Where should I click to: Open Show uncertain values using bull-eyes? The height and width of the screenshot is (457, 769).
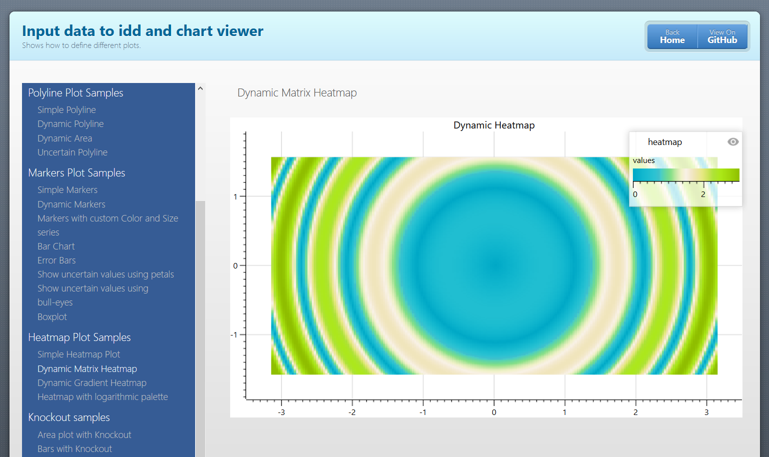[93, 295]
